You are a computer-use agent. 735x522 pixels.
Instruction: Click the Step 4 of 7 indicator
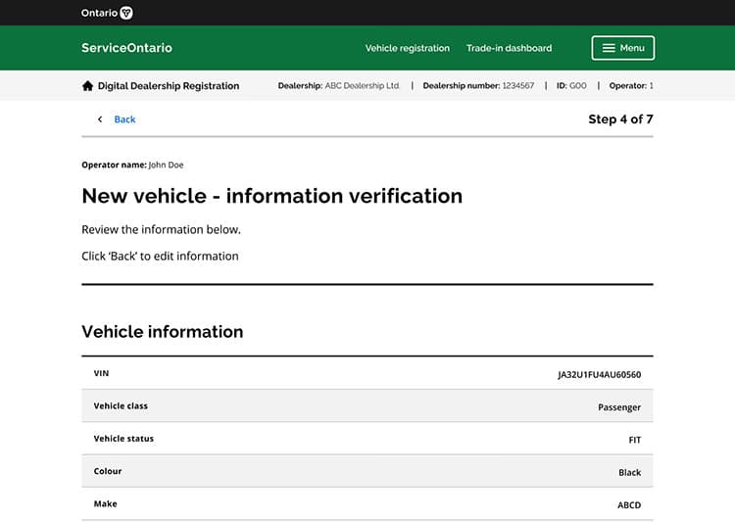point(619,119)
